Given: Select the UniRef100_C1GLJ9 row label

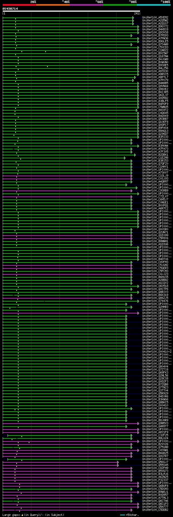Looking at the screenshot, I should point(155,175).
